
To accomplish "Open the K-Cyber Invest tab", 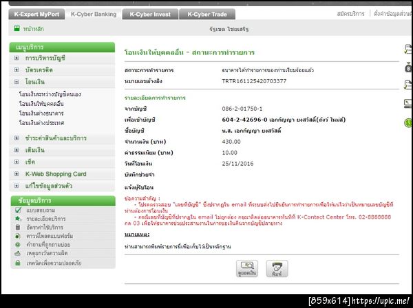I will 150,14.
